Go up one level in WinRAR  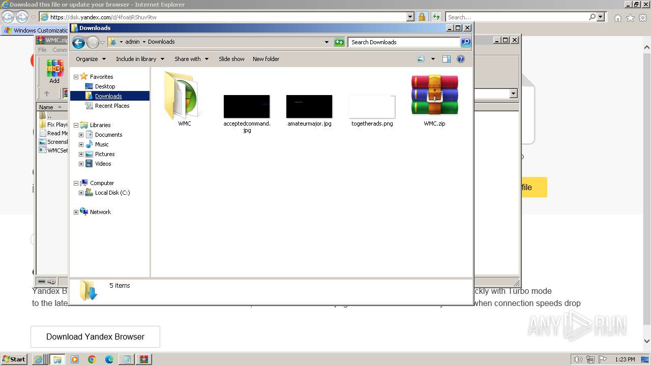(x=47, y=94)
